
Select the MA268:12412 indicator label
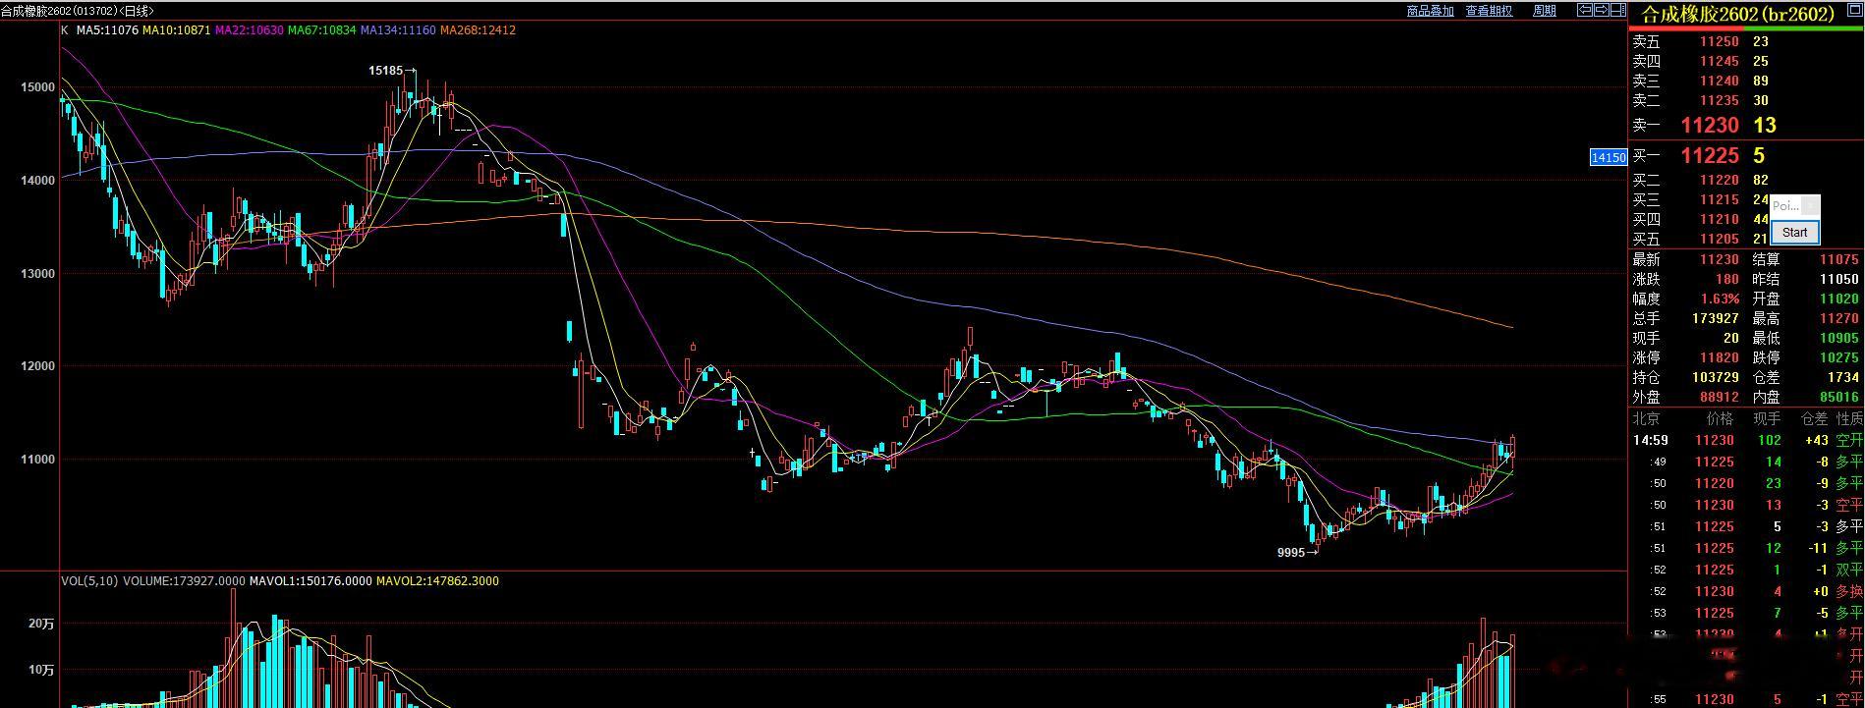point(478,30)
